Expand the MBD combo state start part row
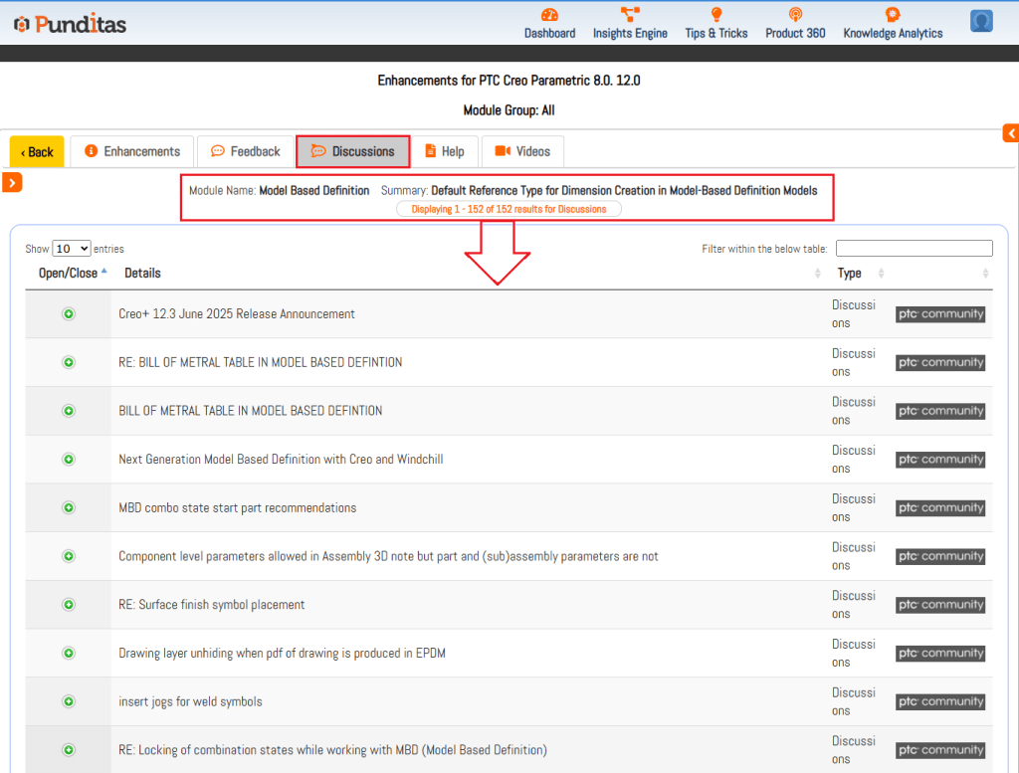 [69, 508]
